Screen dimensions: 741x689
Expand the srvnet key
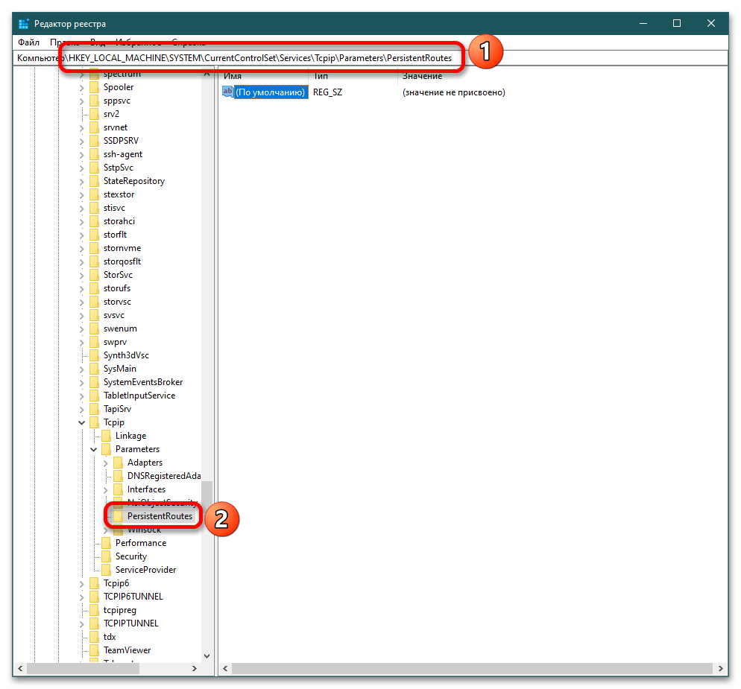pyautogui.click(x=82, y=128)
